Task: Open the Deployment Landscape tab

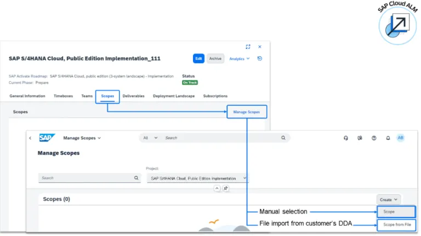Action: pyautogui.click(x=174, y=96)
